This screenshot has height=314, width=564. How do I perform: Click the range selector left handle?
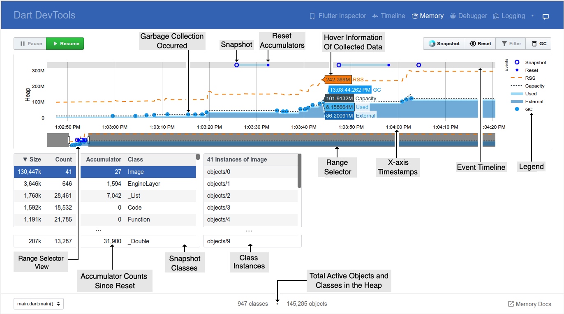(x=69, y=140)
